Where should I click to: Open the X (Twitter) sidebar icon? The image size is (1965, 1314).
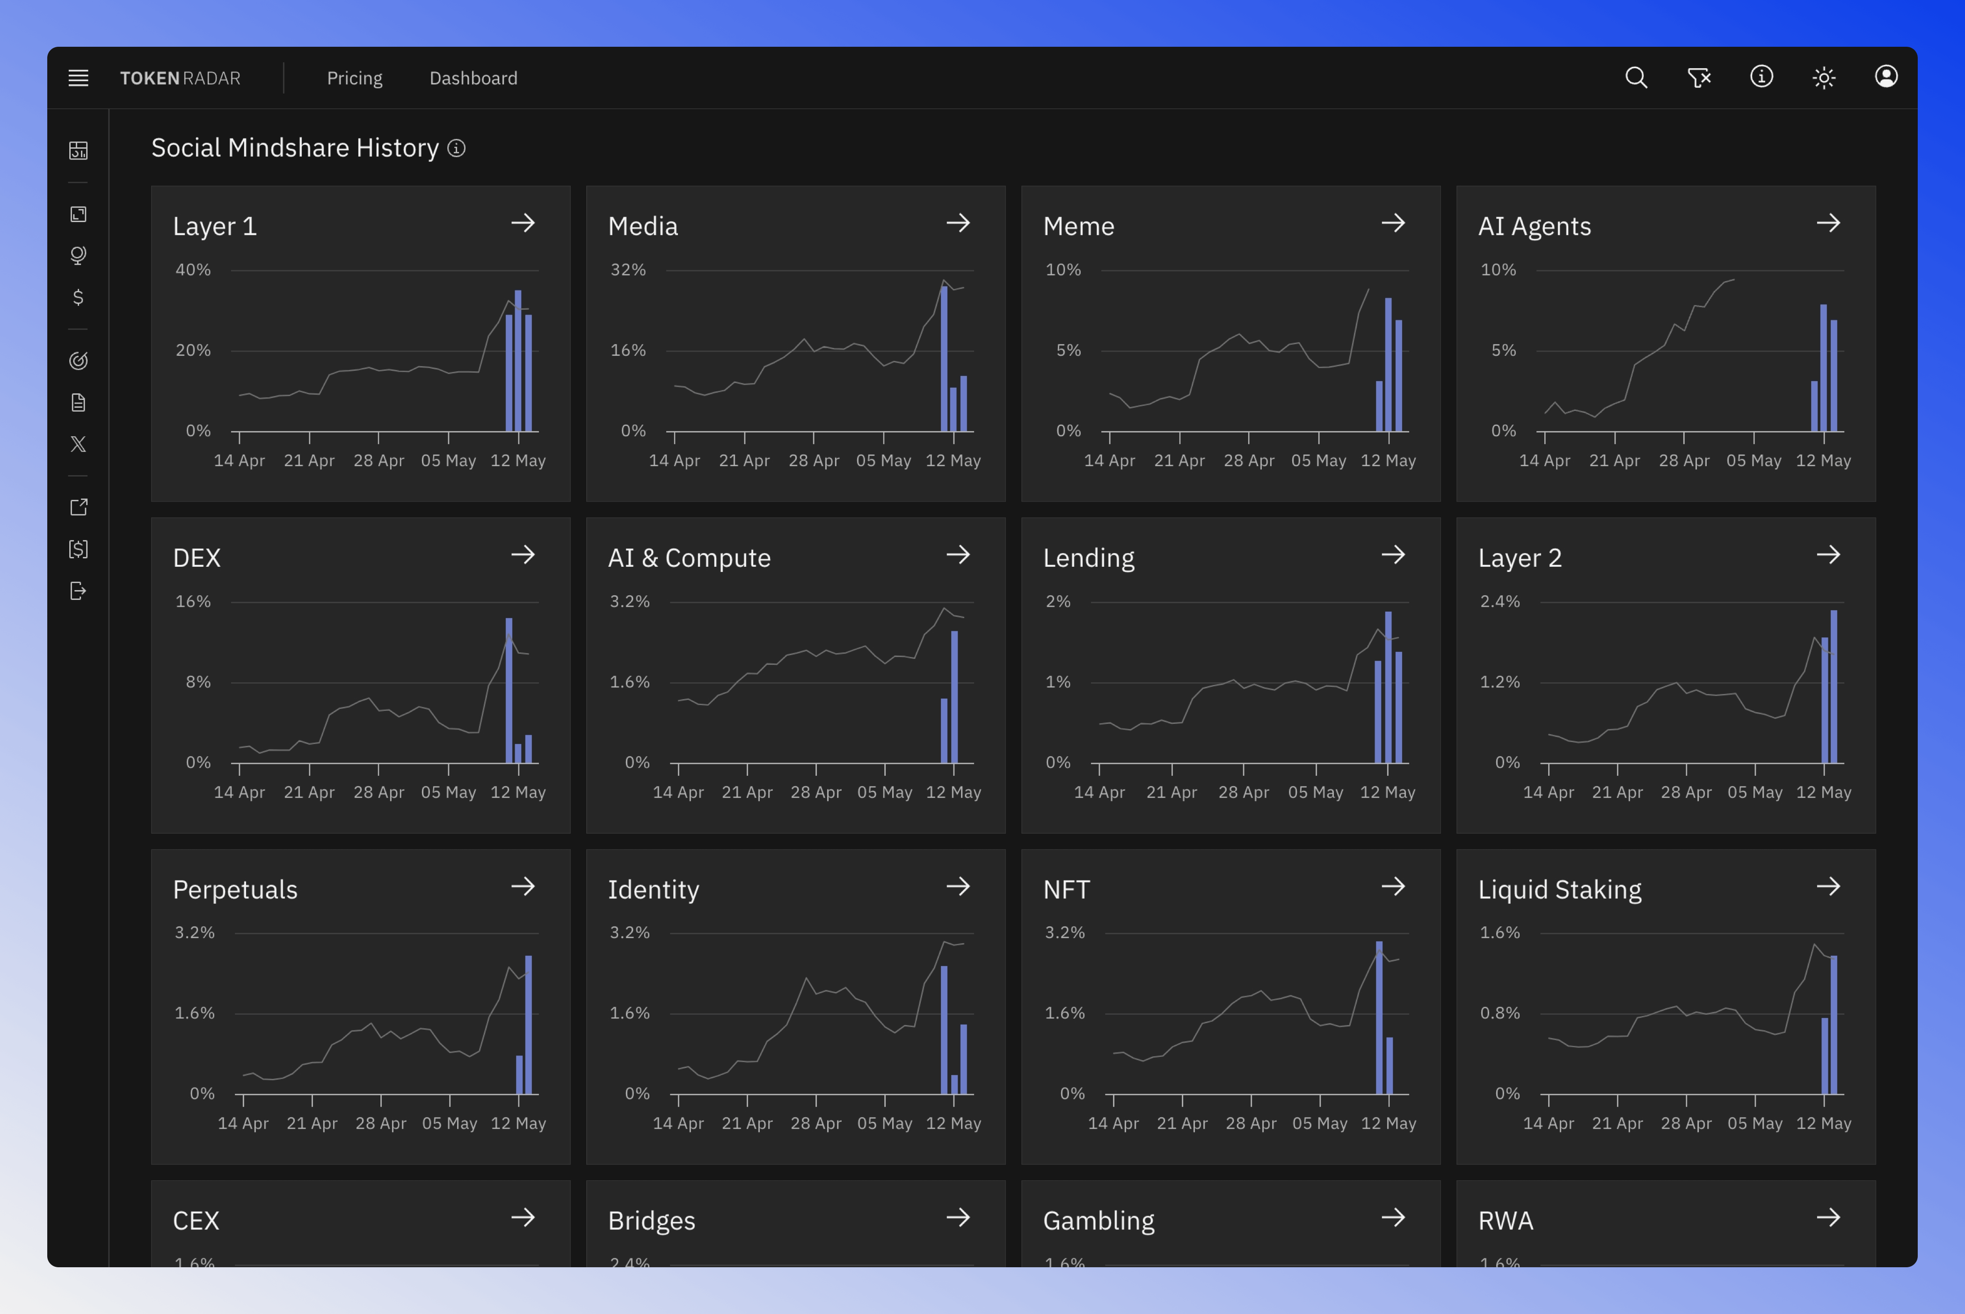tap(78, 444)
